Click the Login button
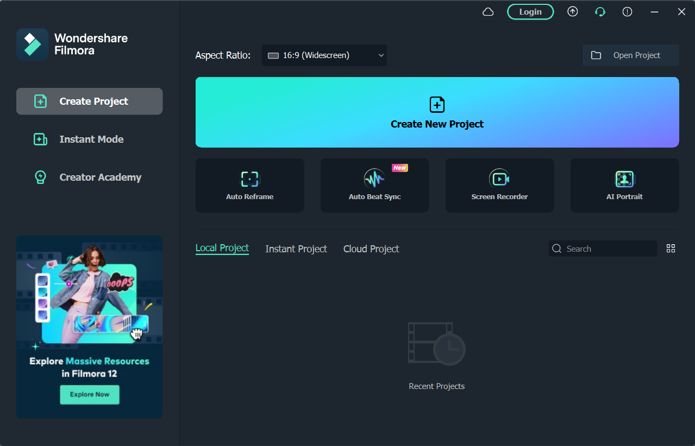Screen dimensions: 695x446 (530, 12)
